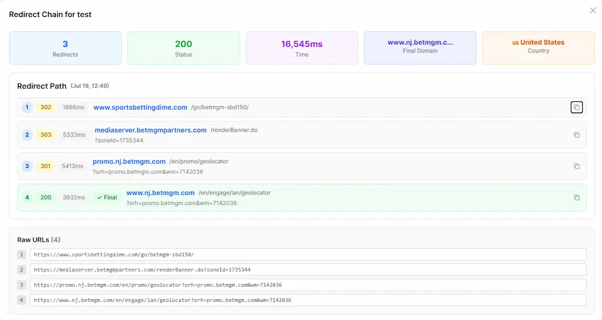Click the 301 status badge
Viewport: 602px width, 320px height.
point(45,166)
